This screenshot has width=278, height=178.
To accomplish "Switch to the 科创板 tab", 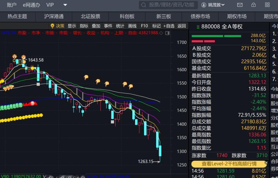I will pyautogui.click(x=127, y=17).
